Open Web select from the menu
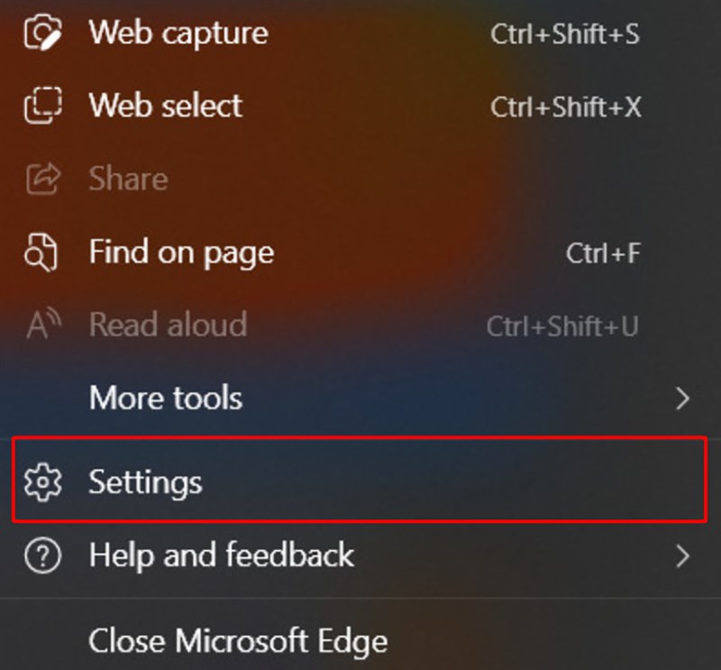The width and height of the screenshot is (721, 670). pyautogui.click(x=165, y=106)
